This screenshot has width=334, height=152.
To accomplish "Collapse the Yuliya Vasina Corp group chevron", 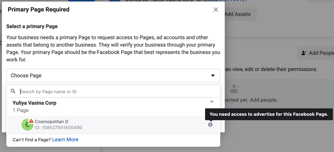I will pos(212,102).
